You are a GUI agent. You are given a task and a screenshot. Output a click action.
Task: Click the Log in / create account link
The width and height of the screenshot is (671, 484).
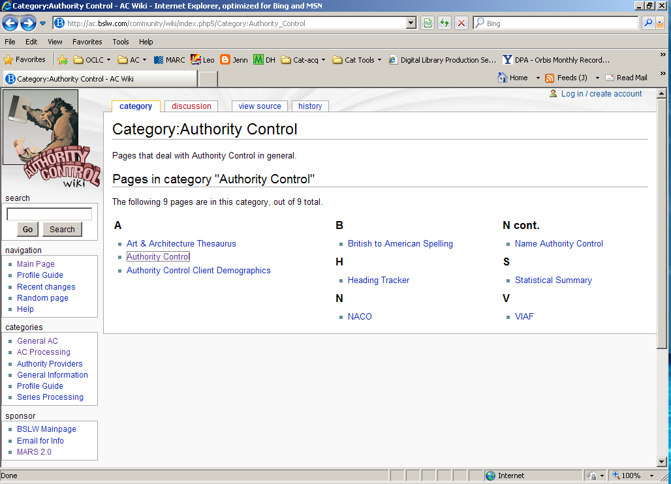601,94
